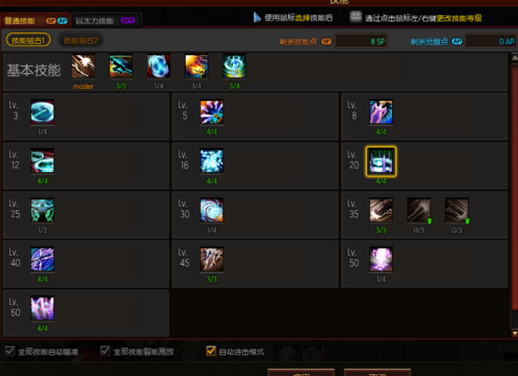Uncheck 自动连击模式 checkbox
This screenshot has height=376, width=518.
pos(211,351)
